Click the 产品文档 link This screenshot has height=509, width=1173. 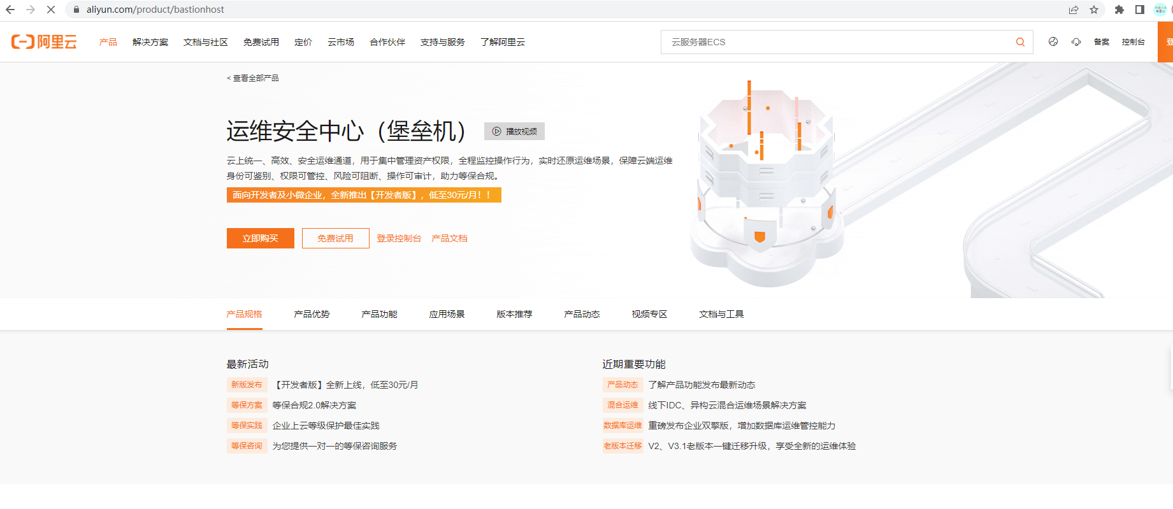pos(449,238)
